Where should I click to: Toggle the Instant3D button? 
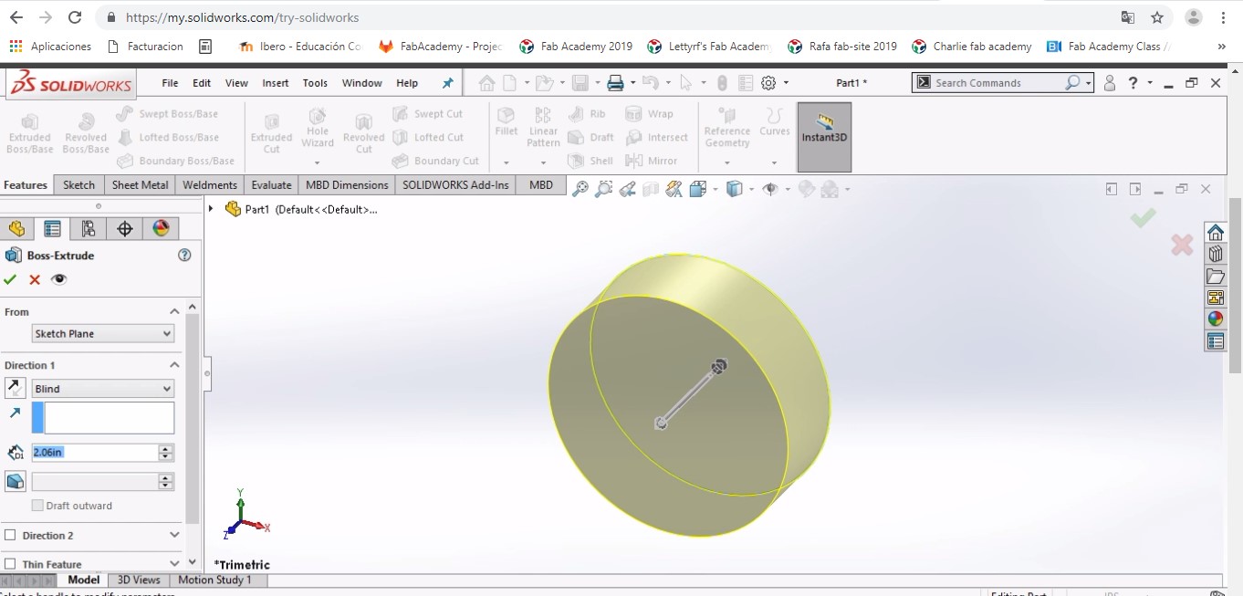[824, 137]
